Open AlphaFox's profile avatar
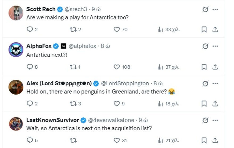Viewport: 234px width, 148px height. click(x=16, y=50)
